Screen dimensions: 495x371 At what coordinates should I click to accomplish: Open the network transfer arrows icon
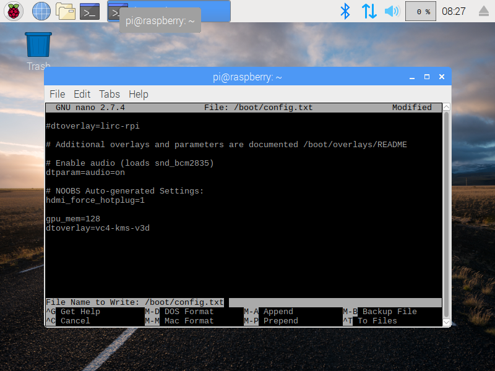[x=369, y=11]
